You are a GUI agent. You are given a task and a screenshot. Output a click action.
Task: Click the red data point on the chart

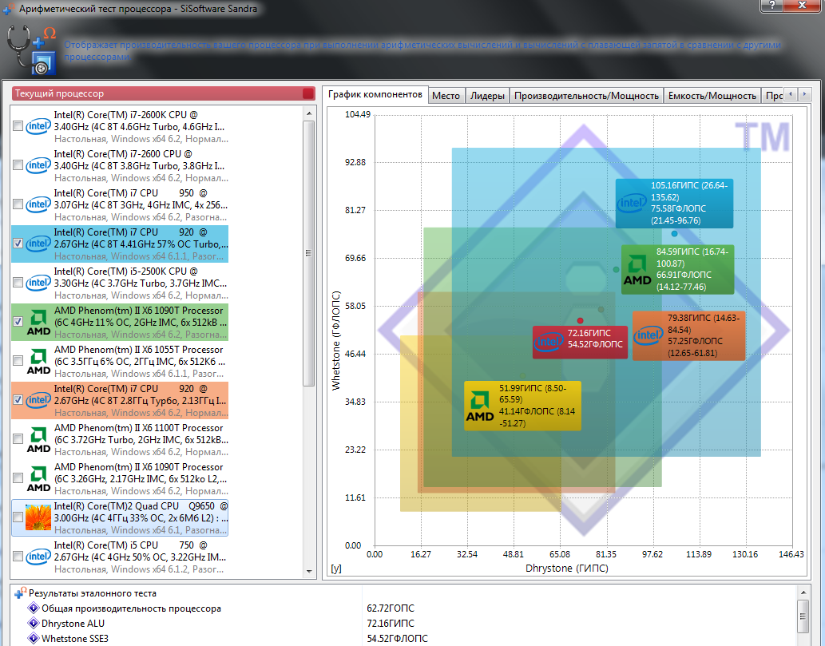point(580,320)
